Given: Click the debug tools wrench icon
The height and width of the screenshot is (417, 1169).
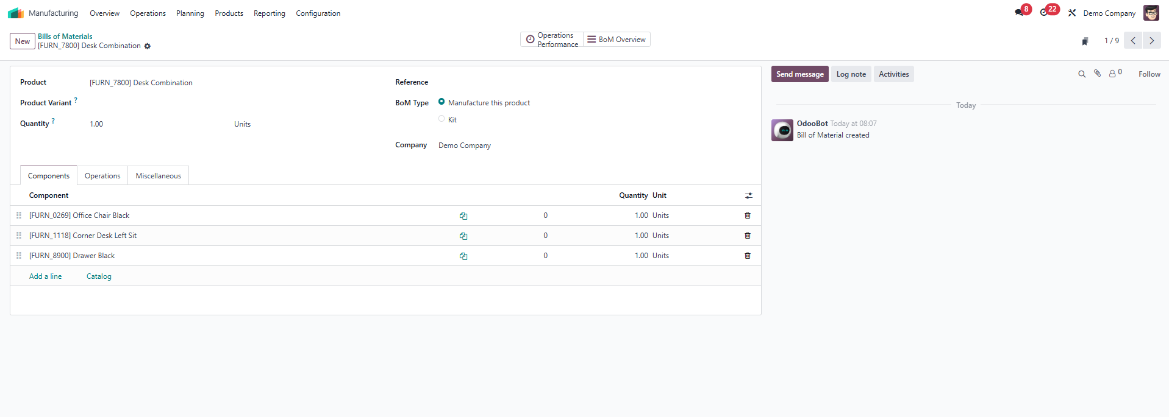Looking at the screenshot, I should 1072,13.
